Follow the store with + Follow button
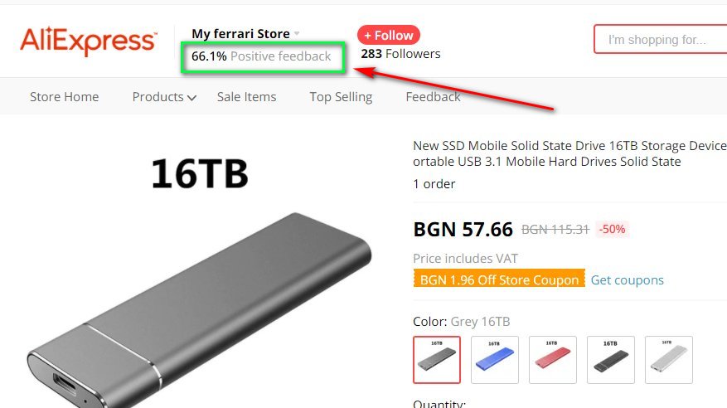Viewport: 727px width, 408px height. click(389, 35)
